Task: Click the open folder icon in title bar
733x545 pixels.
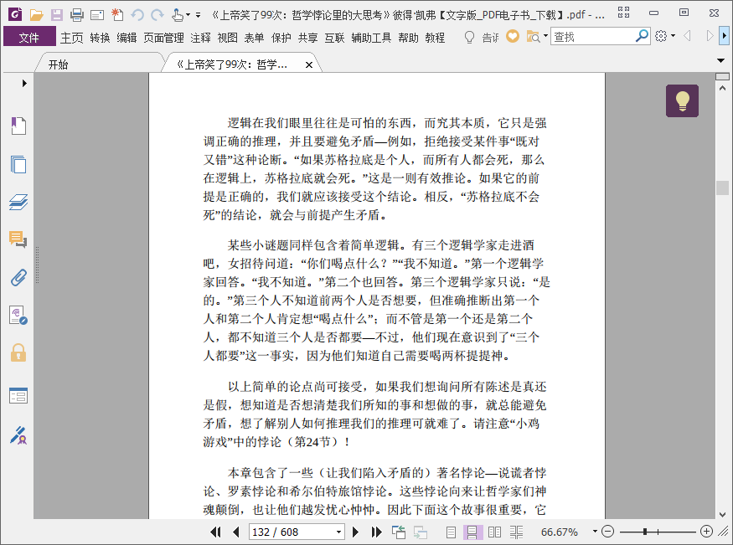Action: [37, 15]
